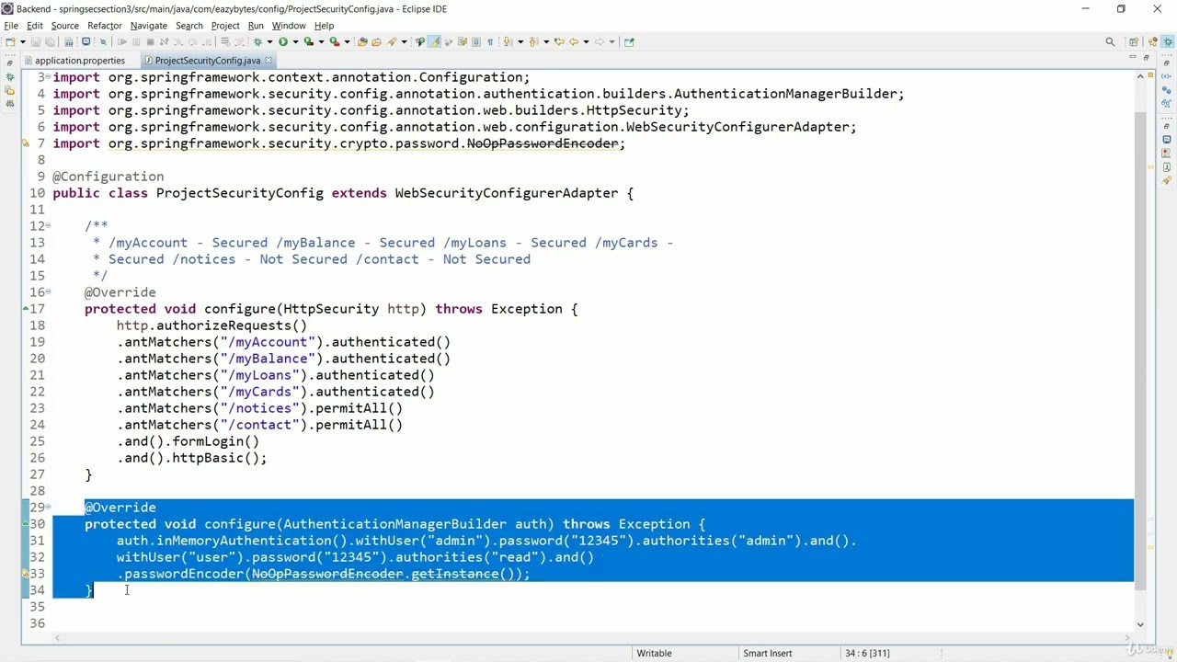The width and height of the screenshot is (1177, 662).
Task: Close the ProjectSecurityConfig.java tab
Action: pyautogui.click(x=269, y=61)
